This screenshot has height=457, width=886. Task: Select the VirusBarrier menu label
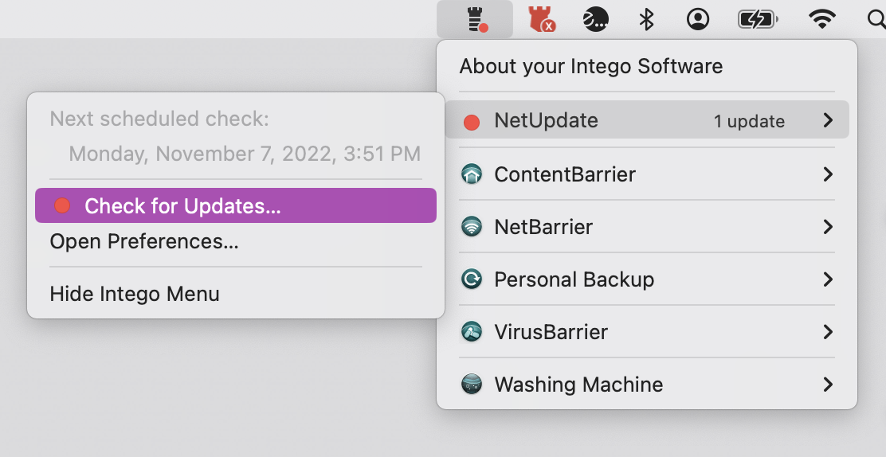(551, 331)
